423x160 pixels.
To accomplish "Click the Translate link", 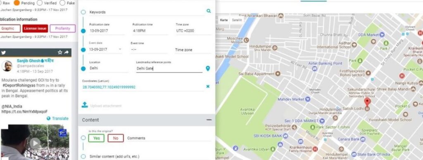I will coord(57,118).
